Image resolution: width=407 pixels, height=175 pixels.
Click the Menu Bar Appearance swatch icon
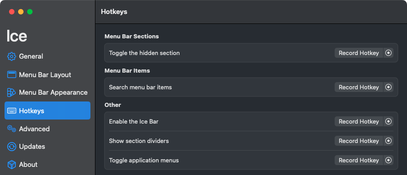(x=11, y=92)
